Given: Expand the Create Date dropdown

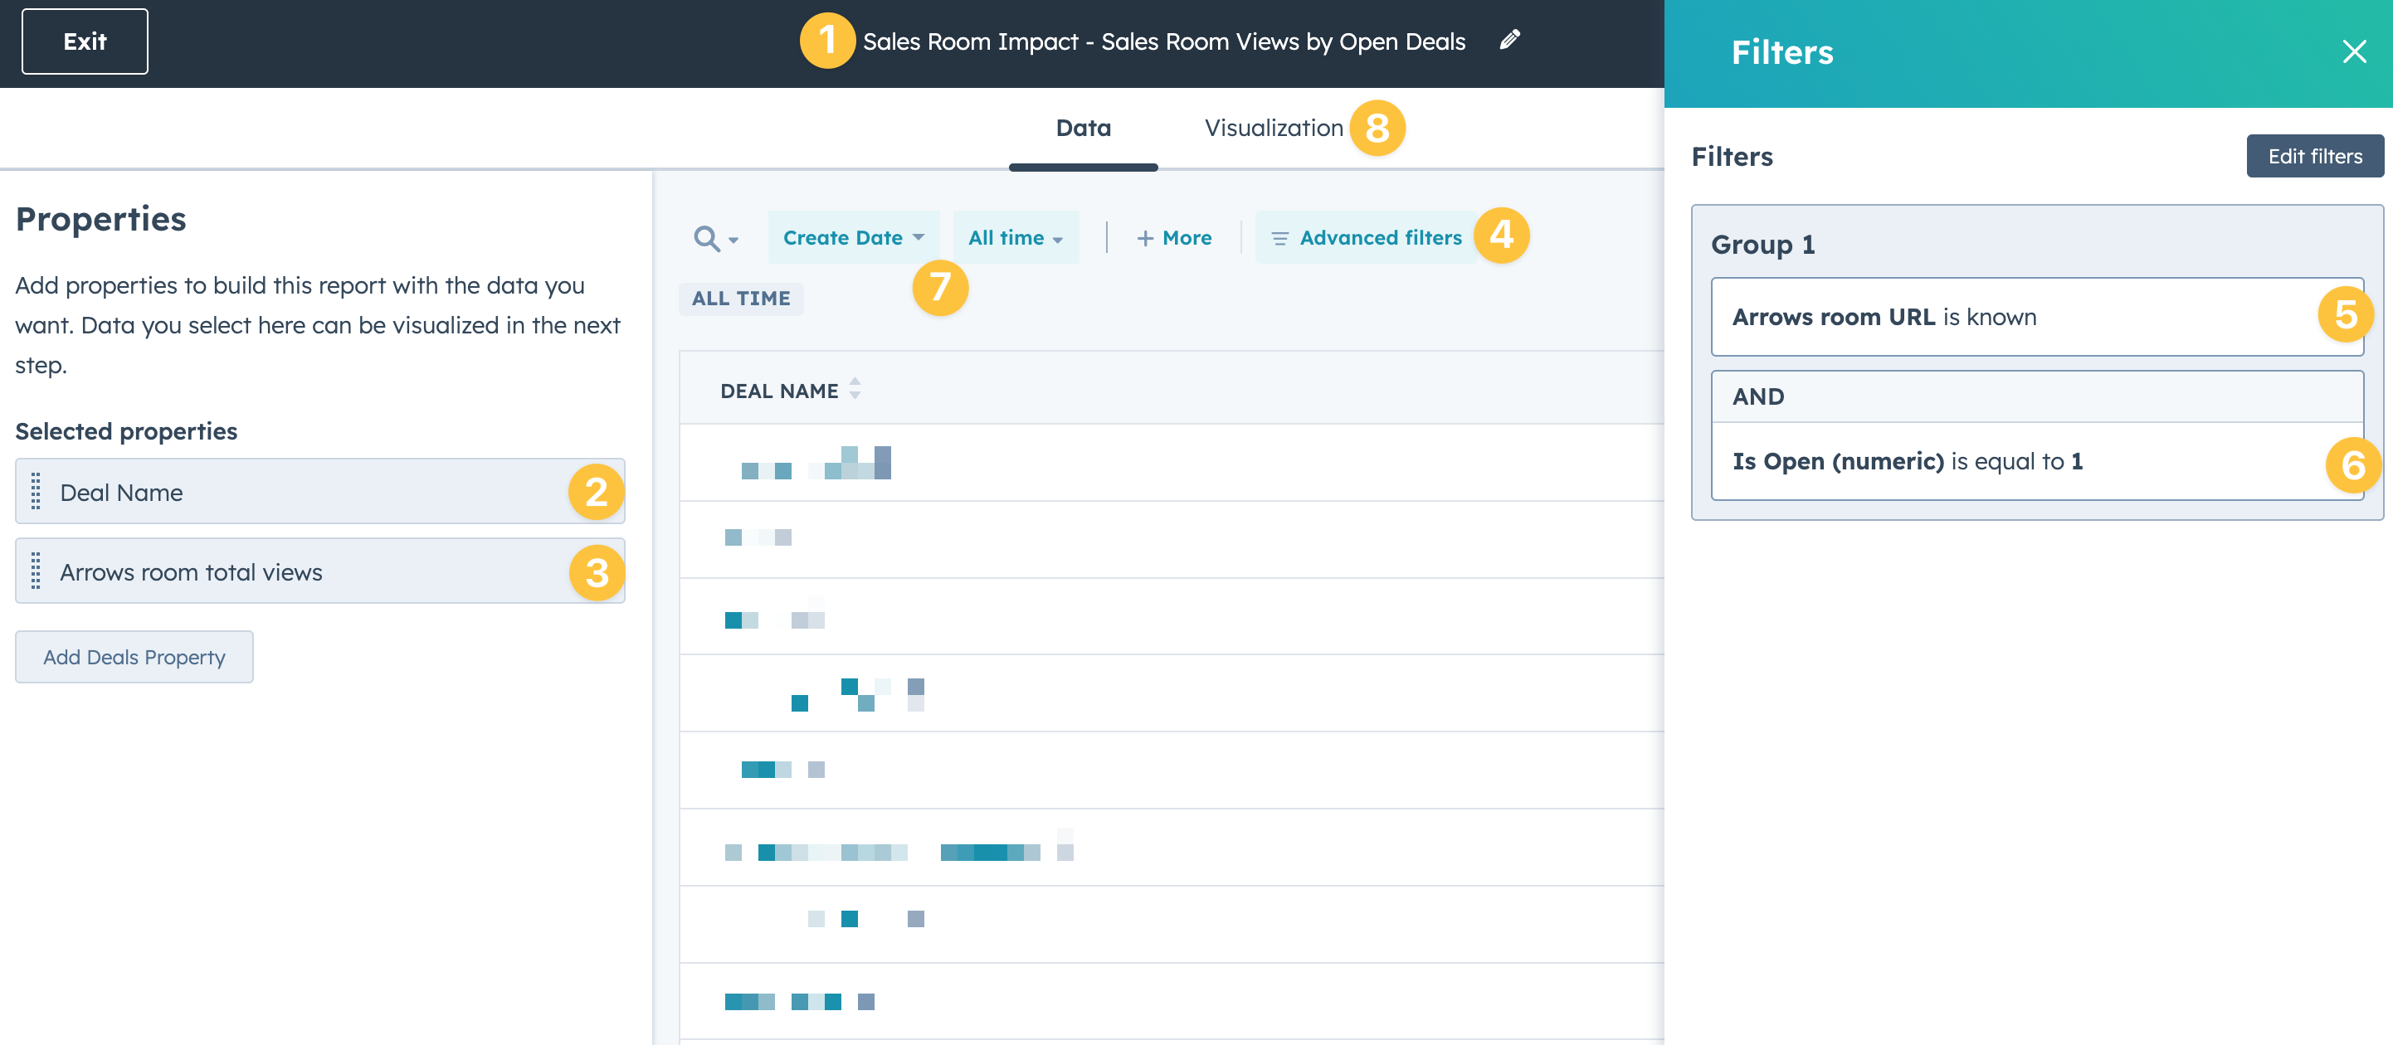Looking at the screenshot, I should pos(853,238).
